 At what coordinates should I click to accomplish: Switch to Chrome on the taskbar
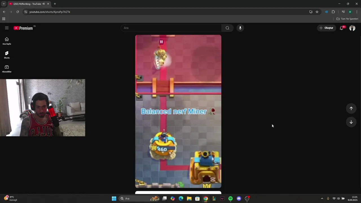[206, 198]
